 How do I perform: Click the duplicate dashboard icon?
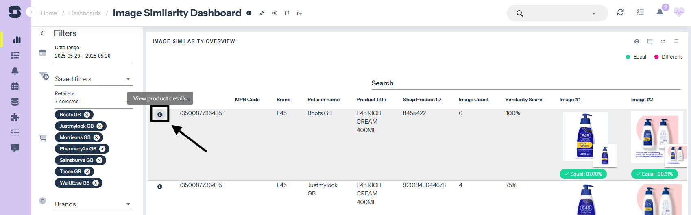(300, 13)
